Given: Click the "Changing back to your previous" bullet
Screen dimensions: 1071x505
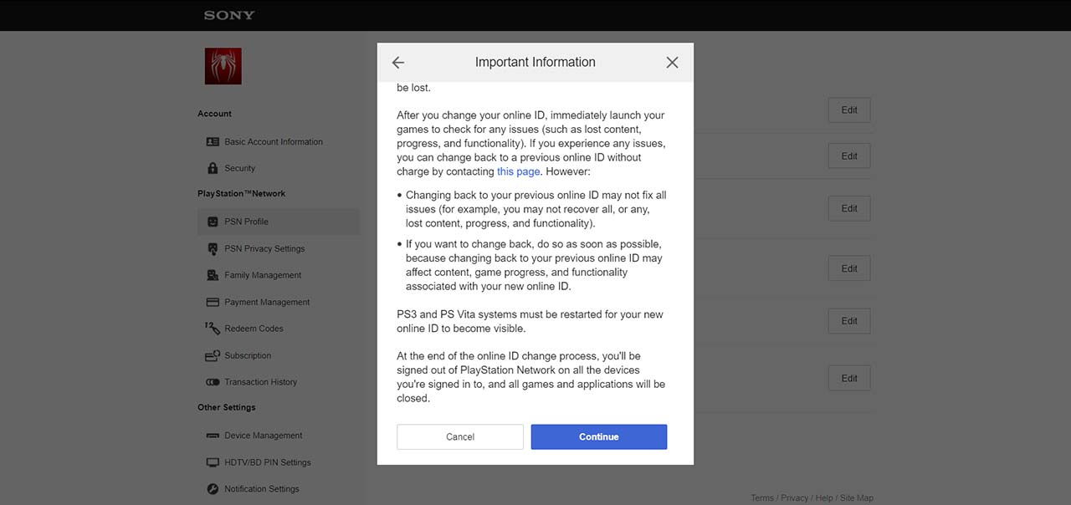Looking at the screenshot, I should tap(536, 210).
